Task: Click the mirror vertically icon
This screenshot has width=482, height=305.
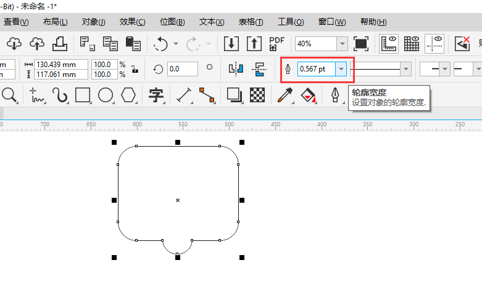Action: (x=259, y=69)
